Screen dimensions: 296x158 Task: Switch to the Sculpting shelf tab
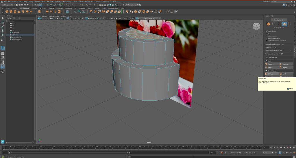coord(34,8)
